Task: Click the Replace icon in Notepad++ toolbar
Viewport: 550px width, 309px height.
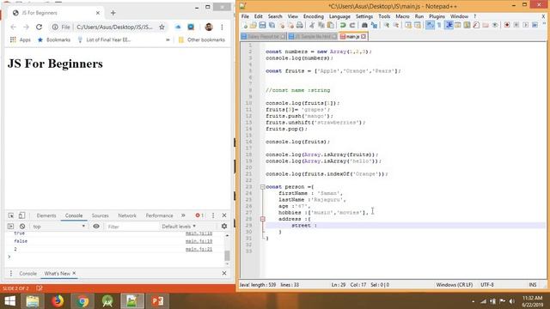Action: point(374,25)
